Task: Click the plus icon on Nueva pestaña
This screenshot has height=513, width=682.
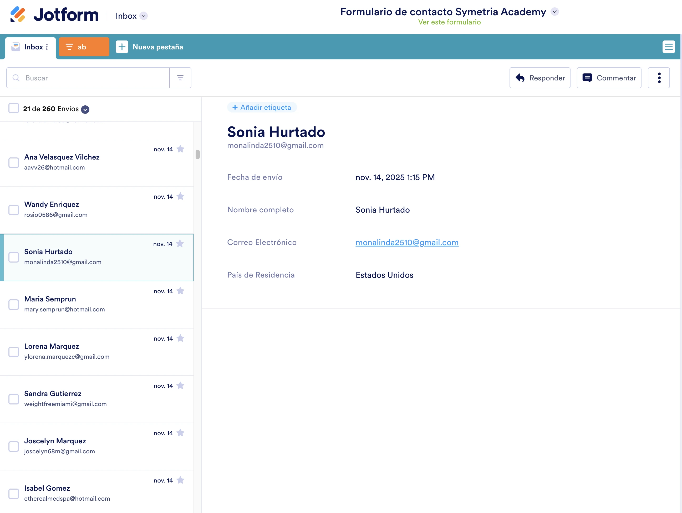Action: tap(122, 47)
